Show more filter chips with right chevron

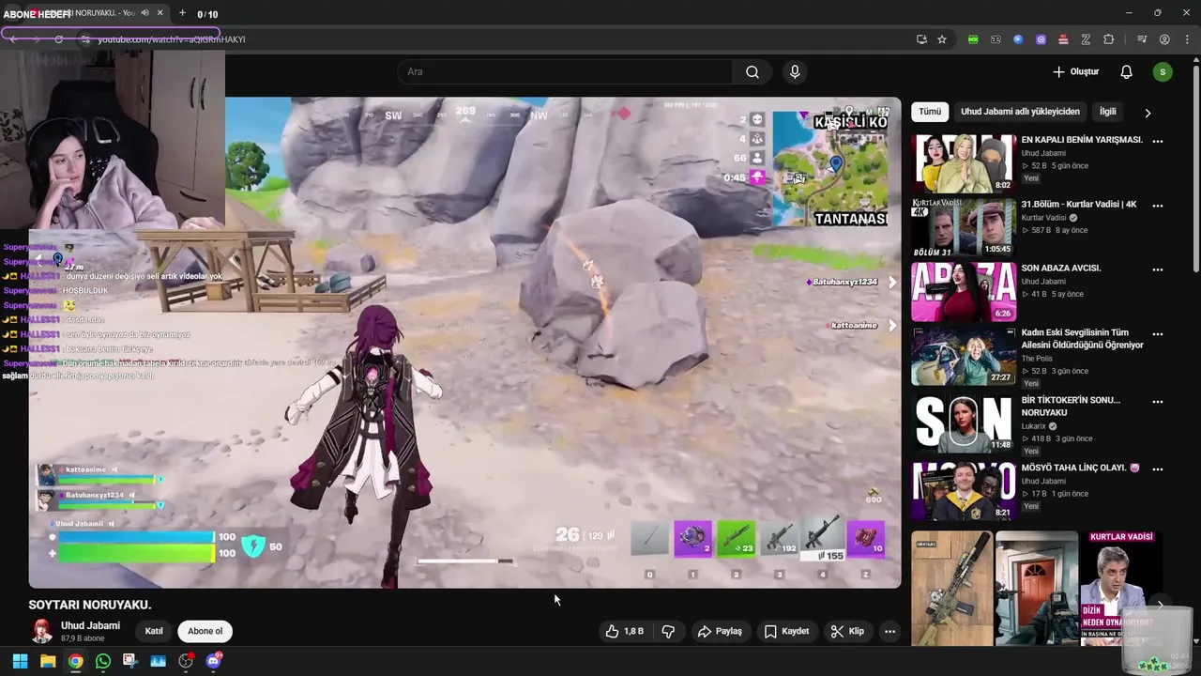click(x=1148, y=113)
